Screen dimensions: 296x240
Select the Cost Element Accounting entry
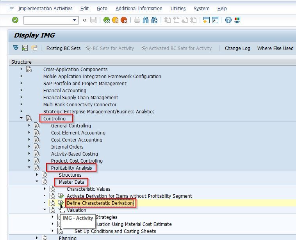click(78, 133)
